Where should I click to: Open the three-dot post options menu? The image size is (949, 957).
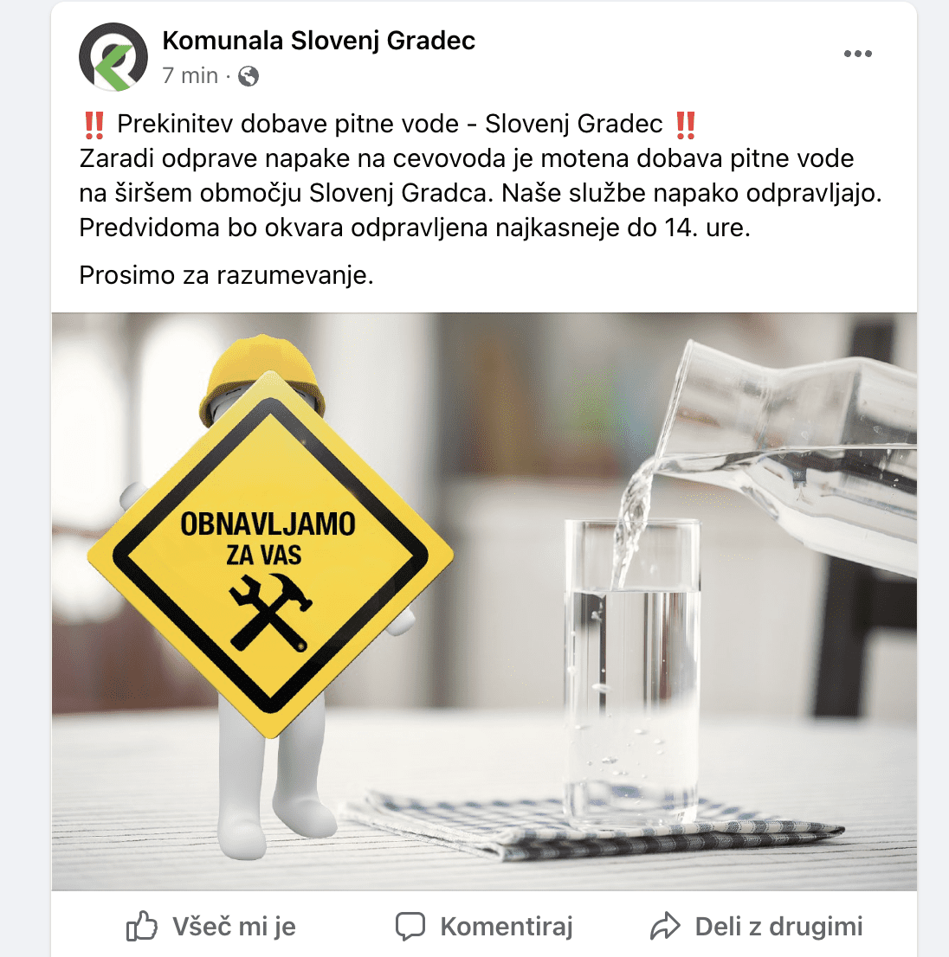coord(857,54)
